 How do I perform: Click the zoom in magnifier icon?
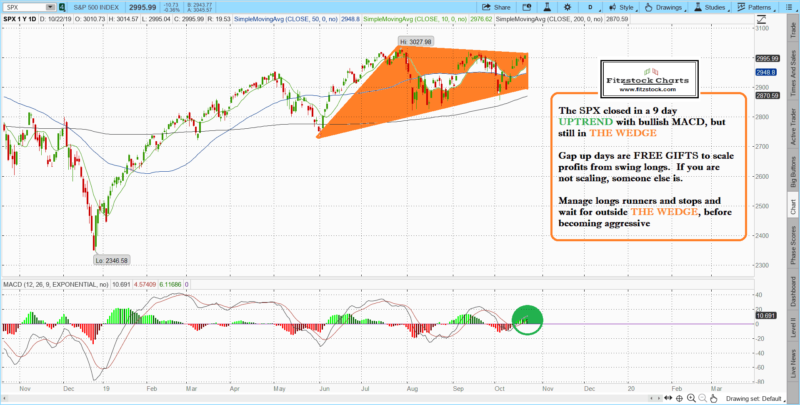point(691,398)
